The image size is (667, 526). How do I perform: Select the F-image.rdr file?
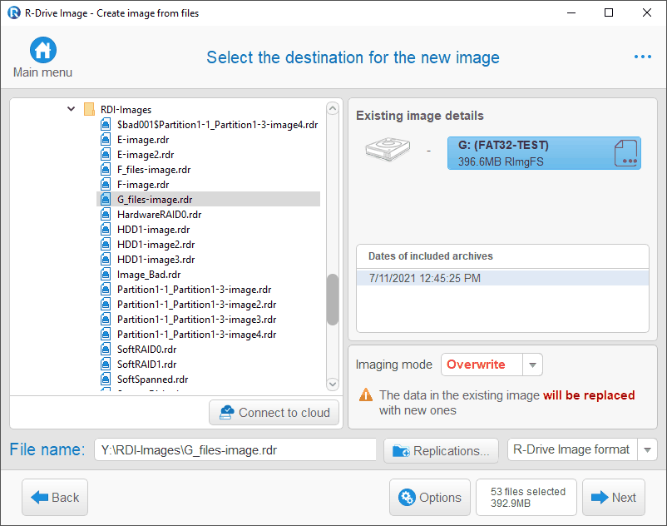click(x=143, y=184)
